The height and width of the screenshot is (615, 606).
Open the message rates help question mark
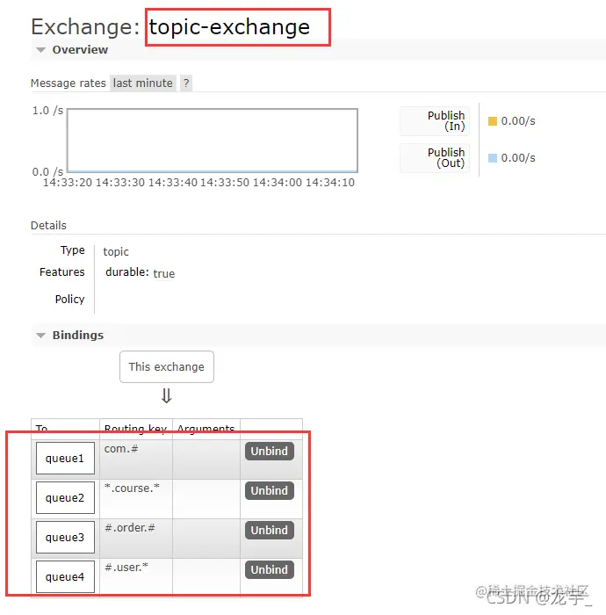186,83
